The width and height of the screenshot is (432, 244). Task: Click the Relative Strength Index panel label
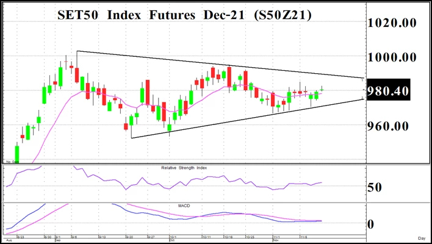(184, 168)
